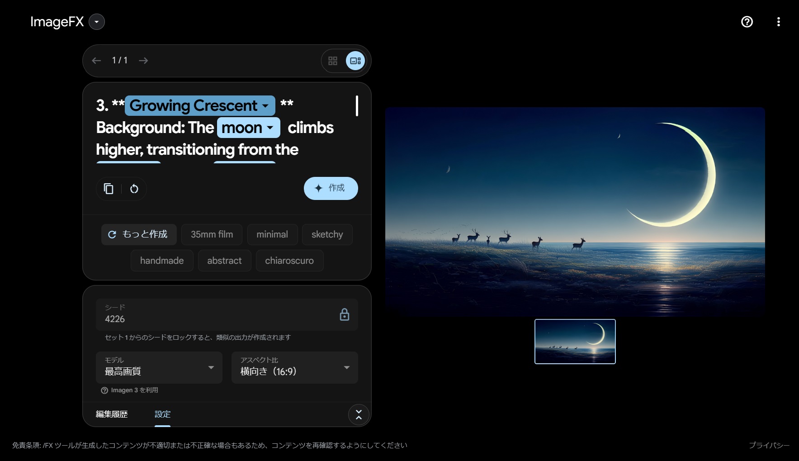Apply the chiaroscuro style chip

289,261
